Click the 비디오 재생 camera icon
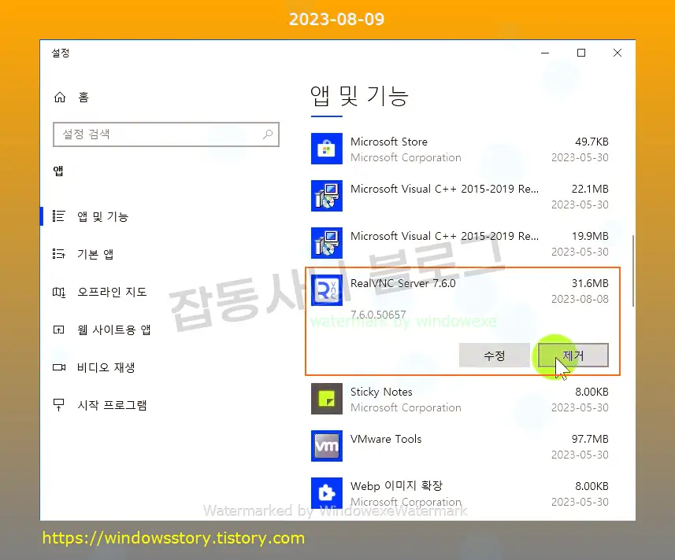 [58, 367]
